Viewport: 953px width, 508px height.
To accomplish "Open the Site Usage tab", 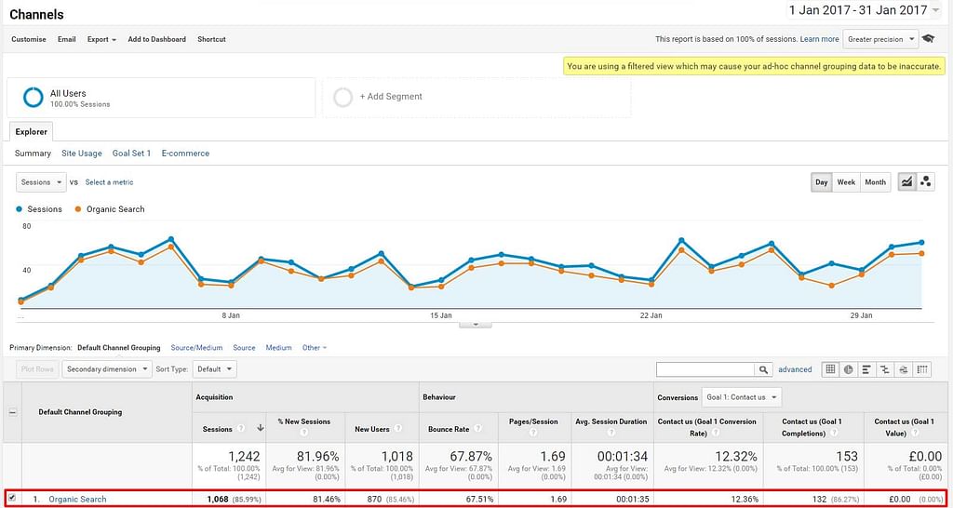I will pos(82,154).
